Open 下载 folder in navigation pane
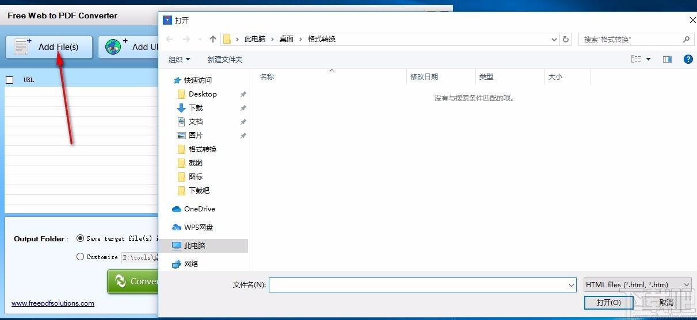Viewport: 697px width, 320px height. tap(196, 108)
